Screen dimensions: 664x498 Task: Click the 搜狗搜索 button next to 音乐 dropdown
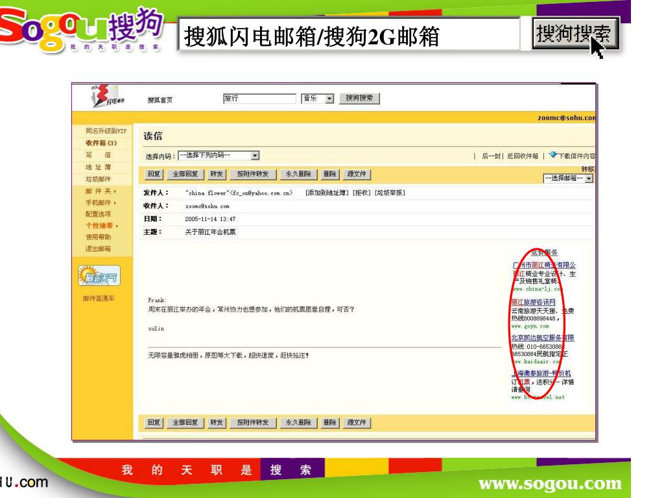tap(359, 99)
